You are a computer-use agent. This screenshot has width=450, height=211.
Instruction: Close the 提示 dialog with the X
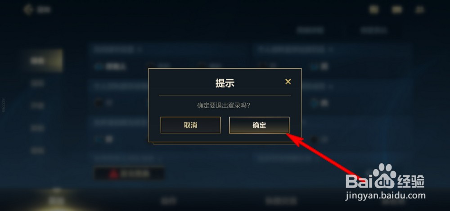[x=288, y=82]
